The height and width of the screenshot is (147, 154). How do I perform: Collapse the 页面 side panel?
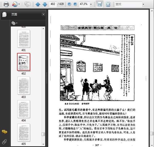click(43, 14)
